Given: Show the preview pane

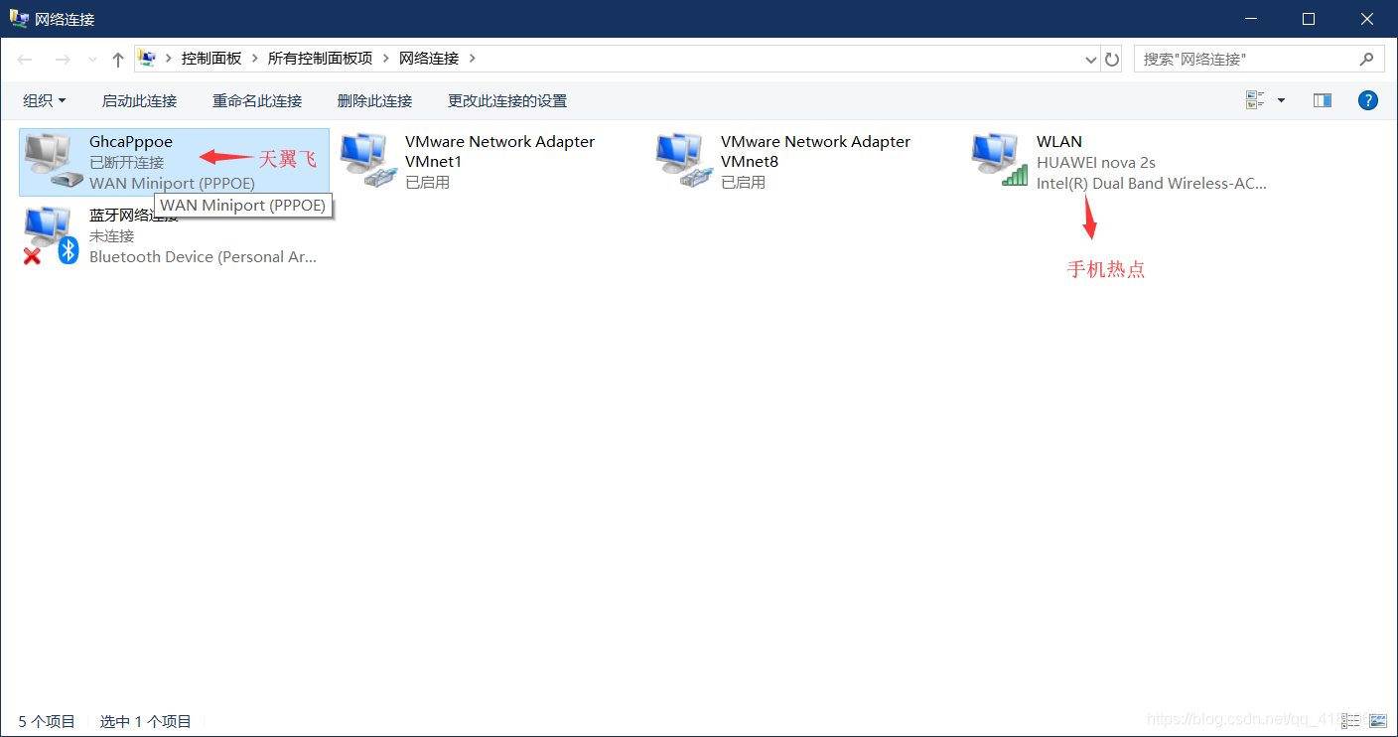Looking at the screenshot, I should point(1323,100).
